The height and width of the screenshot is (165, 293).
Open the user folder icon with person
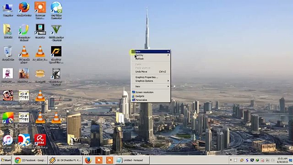click(x=8, y=31)
